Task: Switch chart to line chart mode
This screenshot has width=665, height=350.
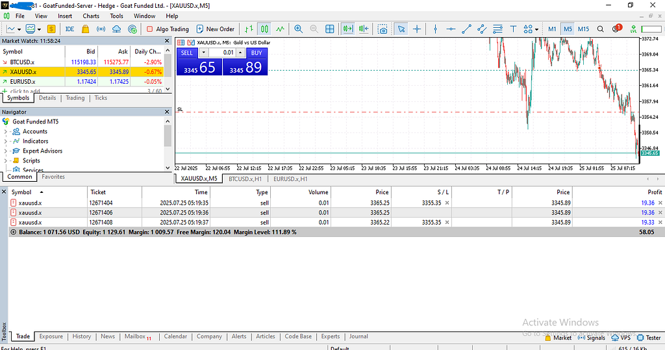Action: coord(281,29)
